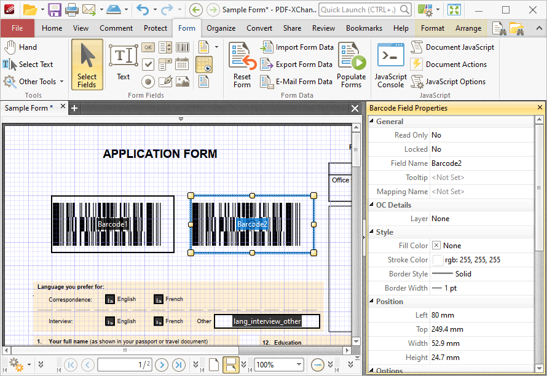Viewport: 547px width, 376px height.
Task: Open the zoom level 100% dropdown
Action: coord(299,364)
